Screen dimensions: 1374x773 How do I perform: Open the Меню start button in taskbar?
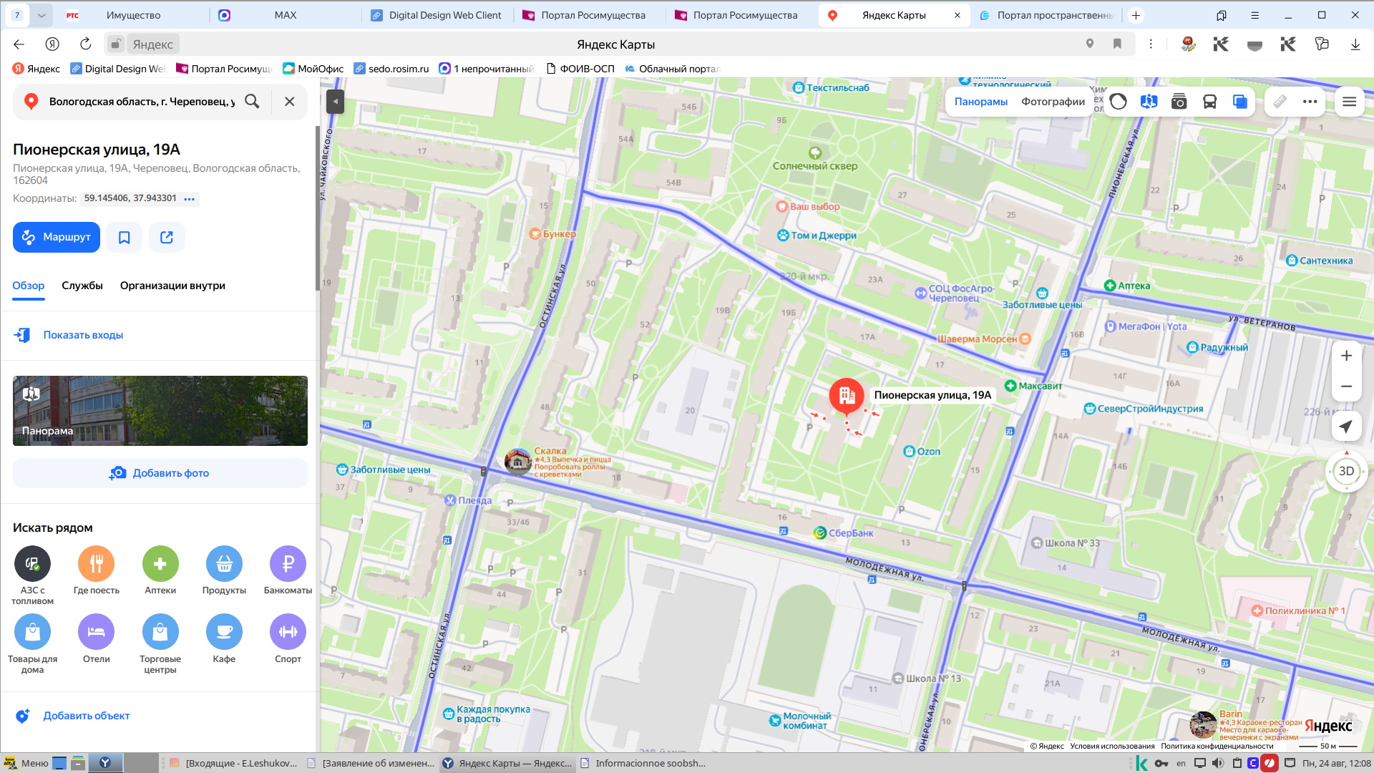(x=26, y=763)
